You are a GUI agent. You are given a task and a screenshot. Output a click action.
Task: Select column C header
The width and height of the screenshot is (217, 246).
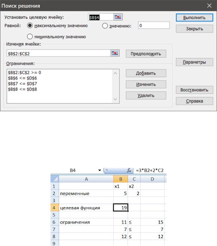coord(134,179)
